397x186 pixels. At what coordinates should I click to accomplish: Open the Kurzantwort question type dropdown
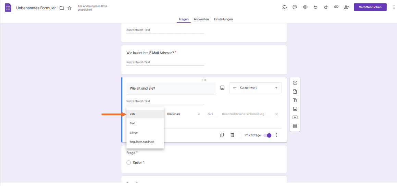click(255, 88)
